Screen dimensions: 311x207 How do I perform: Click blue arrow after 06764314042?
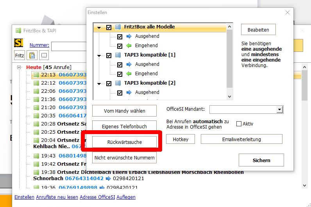tap(108, 179)
